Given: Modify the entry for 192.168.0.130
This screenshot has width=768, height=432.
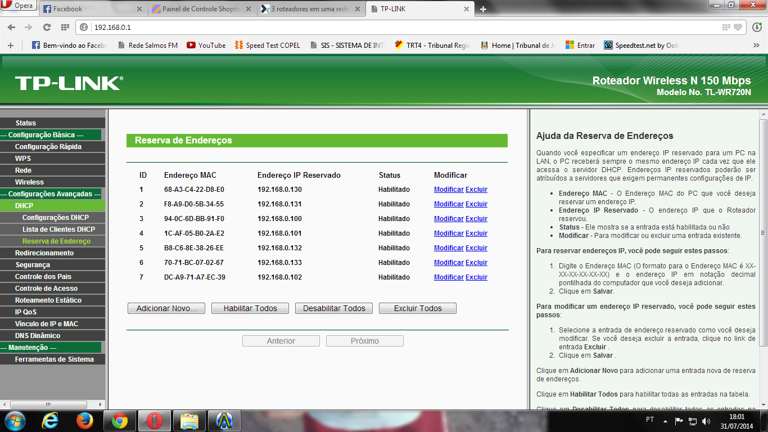Looking at the screenshot, I should 449,190.
